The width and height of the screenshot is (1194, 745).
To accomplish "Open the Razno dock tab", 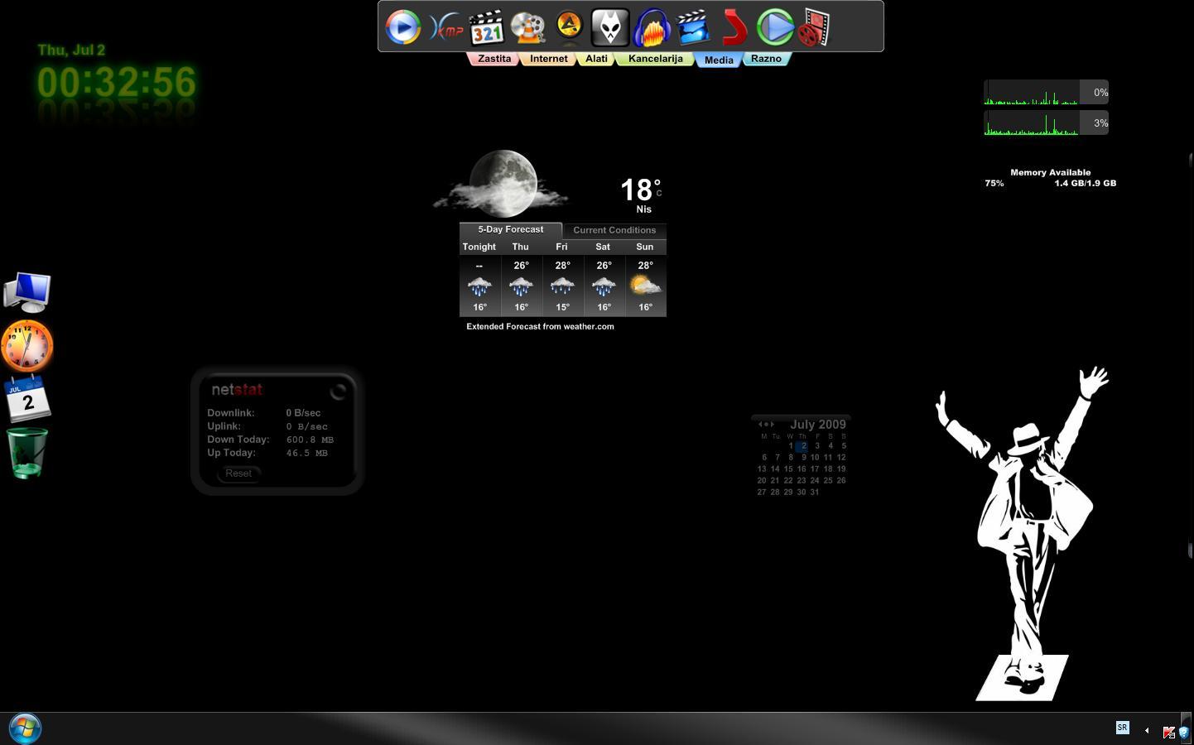I will pyautogui.click(x=766, y=59).
